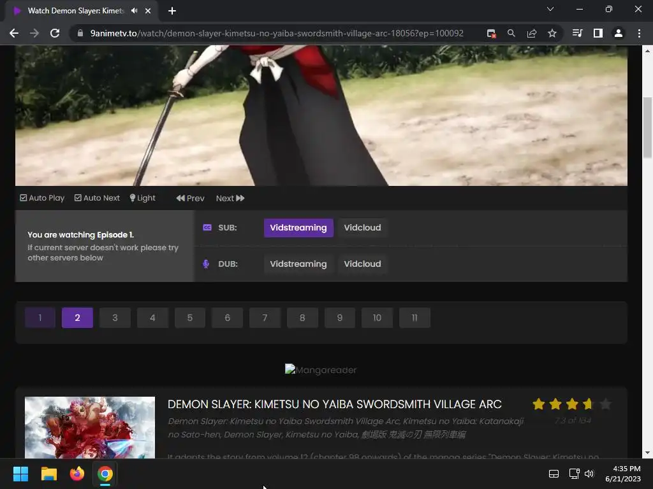The width and height of the screenshot is (653, 489).
Task: Open the Chrome three-dot menu
Action: coord(639,33)
